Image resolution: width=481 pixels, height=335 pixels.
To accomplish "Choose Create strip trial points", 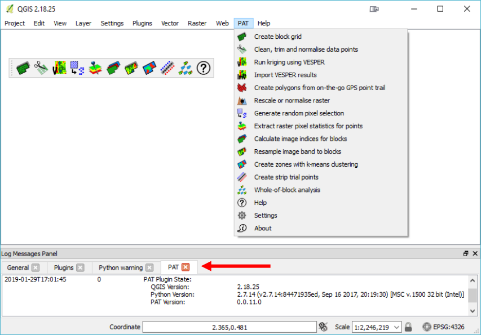I will (321, 177).
